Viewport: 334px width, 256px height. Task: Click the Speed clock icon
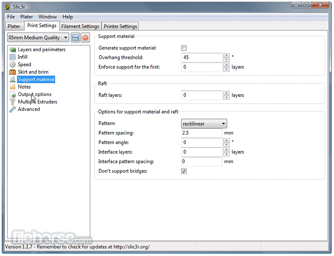point(12,64)
